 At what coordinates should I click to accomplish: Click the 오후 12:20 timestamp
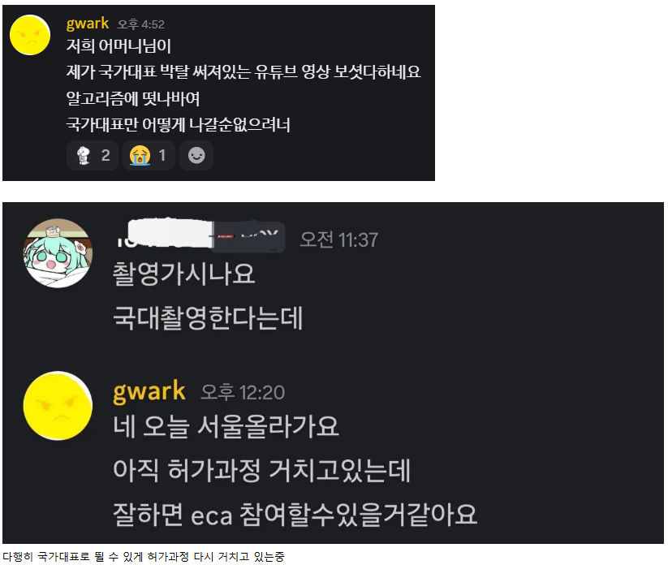[x=243, y=392]
